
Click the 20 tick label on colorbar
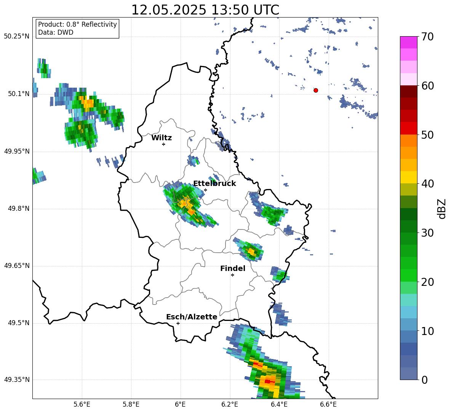click(427, 282)
